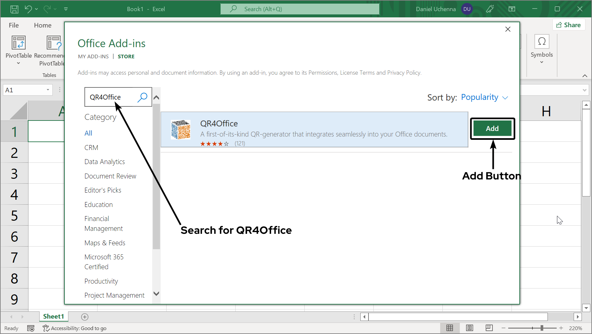Click the search magnifier in add-ins box

[x=142, y=97]
